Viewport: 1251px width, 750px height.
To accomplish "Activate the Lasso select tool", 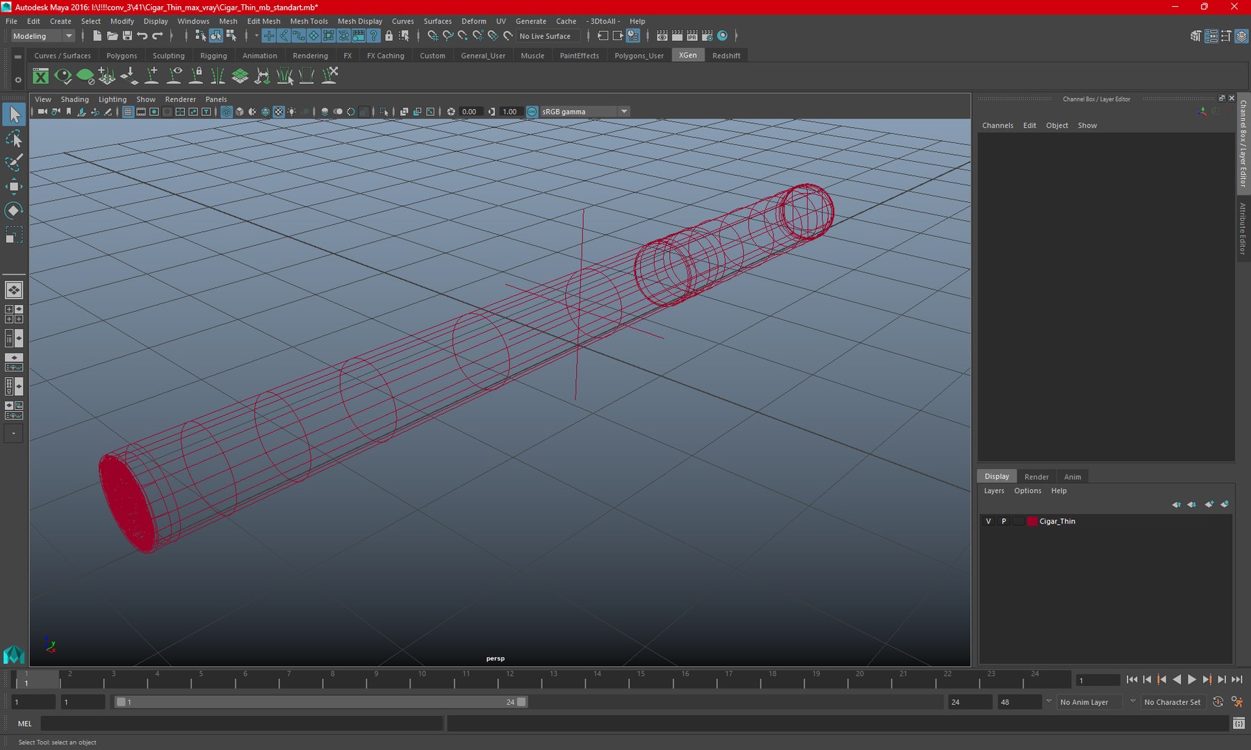I will point(14,139).
